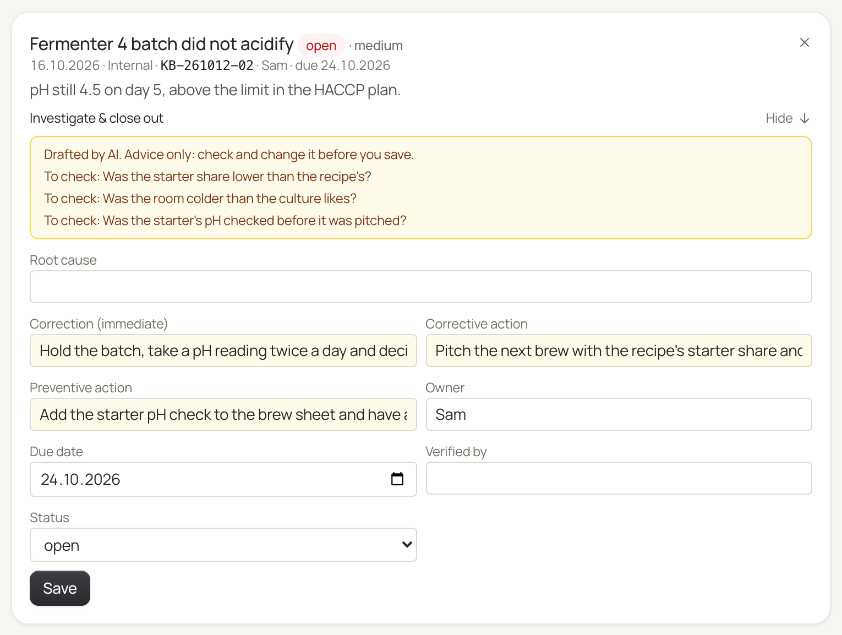Click the AI draft advice notice box
The height and width of the screenshot is (635, 842).
tap(421, 188)
